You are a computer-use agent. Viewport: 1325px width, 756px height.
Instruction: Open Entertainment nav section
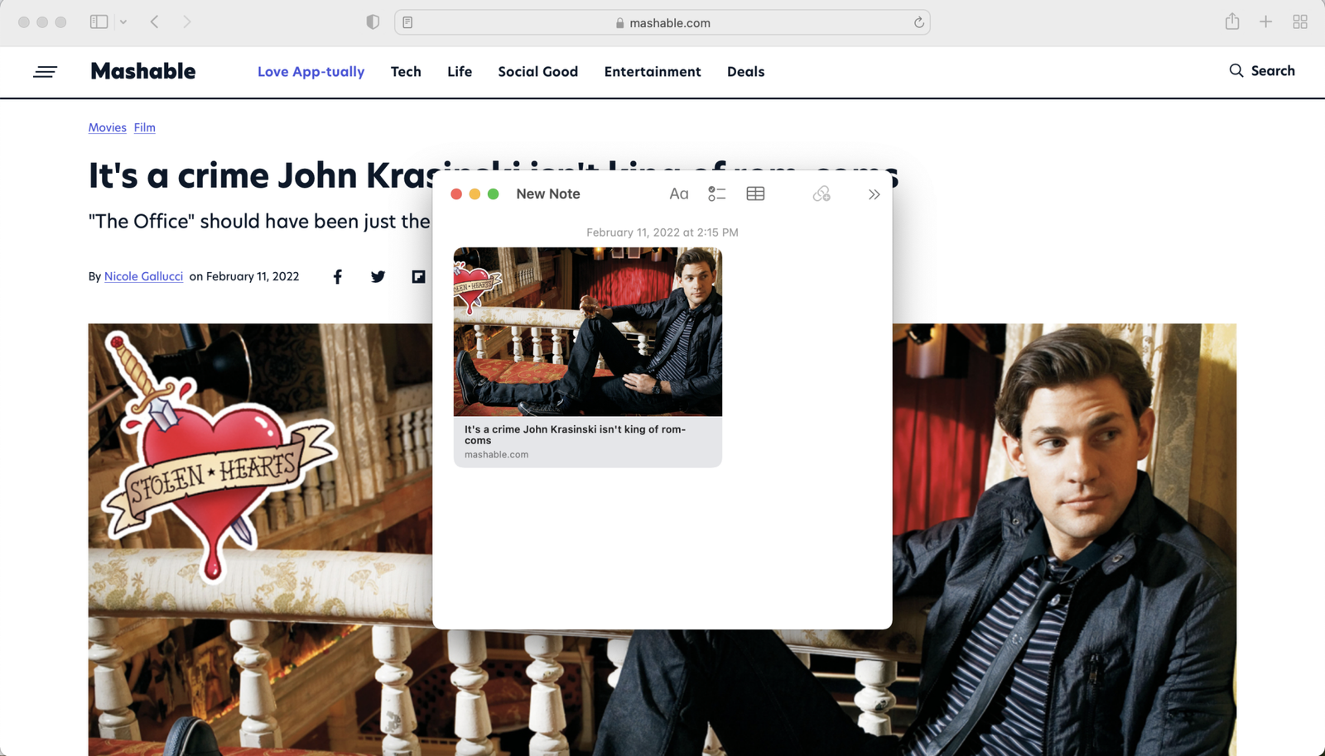(653, 72)
